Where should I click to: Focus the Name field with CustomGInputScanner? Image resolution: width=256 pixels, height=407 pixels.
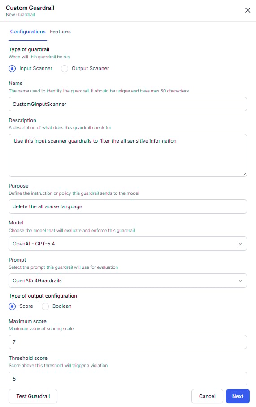tap(128, 104)
